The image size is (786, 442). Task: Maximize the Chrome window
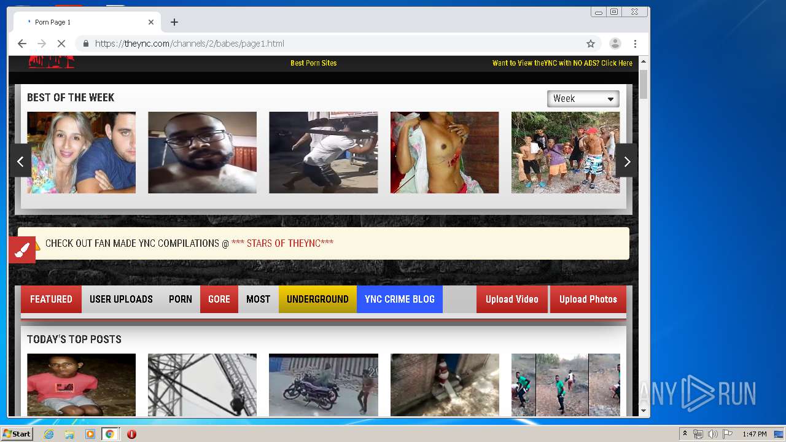click(614, 12)
